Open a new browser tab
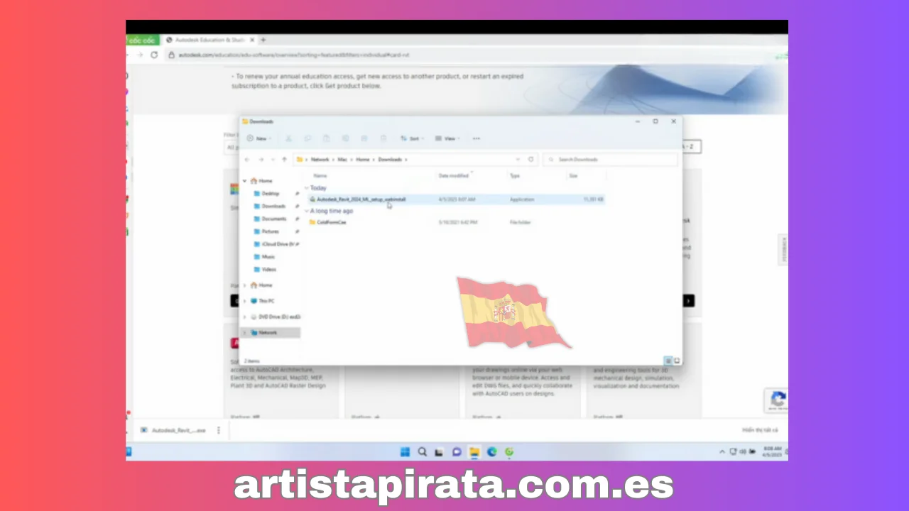 click(263, 40)
